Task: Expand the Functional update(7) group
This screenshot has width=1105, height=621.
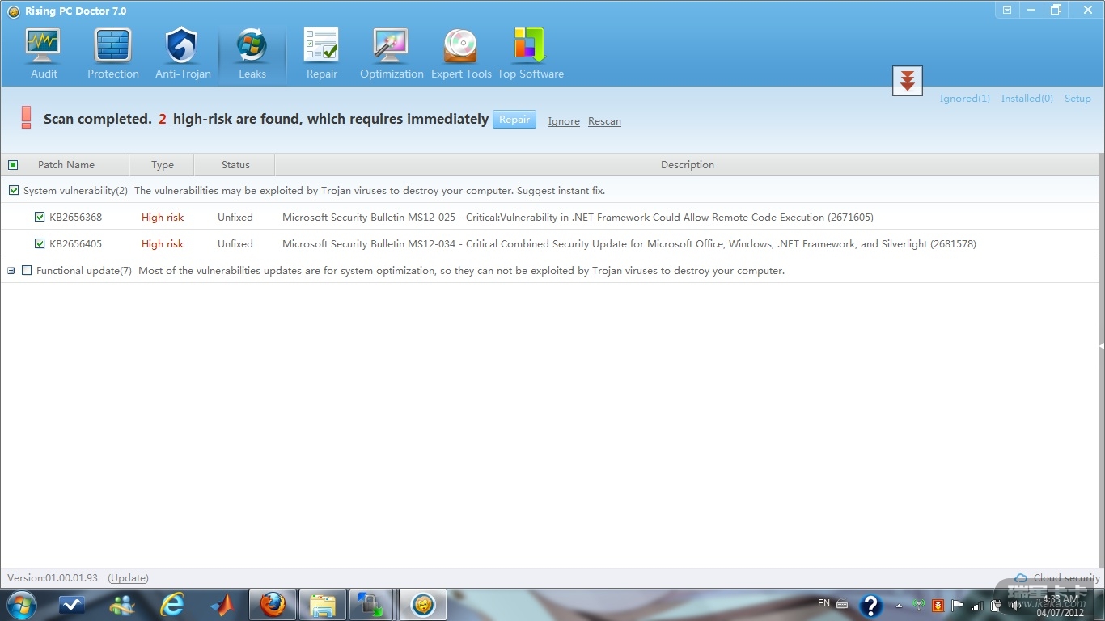Action: [x=11, y=271]
